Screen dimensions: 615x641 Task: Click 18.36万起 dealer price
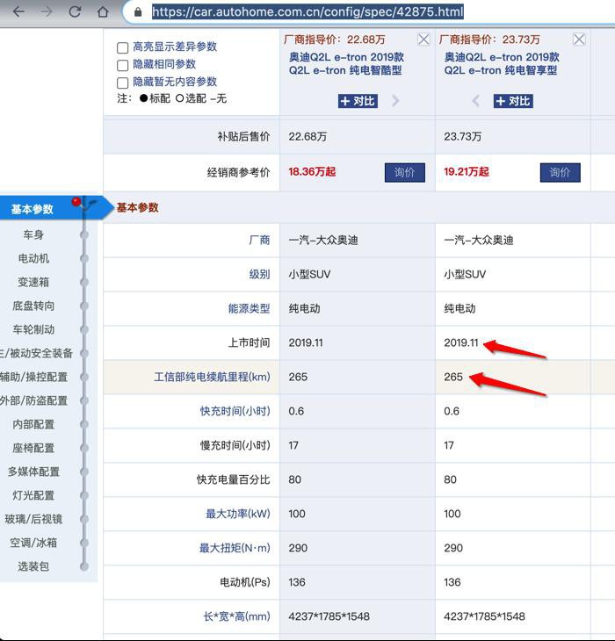tap(313, 172)
